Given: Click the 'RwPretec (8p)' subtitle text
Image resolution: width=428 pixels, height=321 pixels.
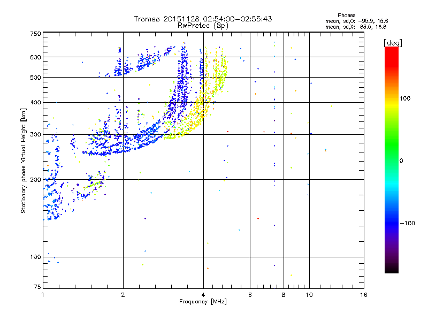Looking at the screenshot, I should tap(203, 26).
